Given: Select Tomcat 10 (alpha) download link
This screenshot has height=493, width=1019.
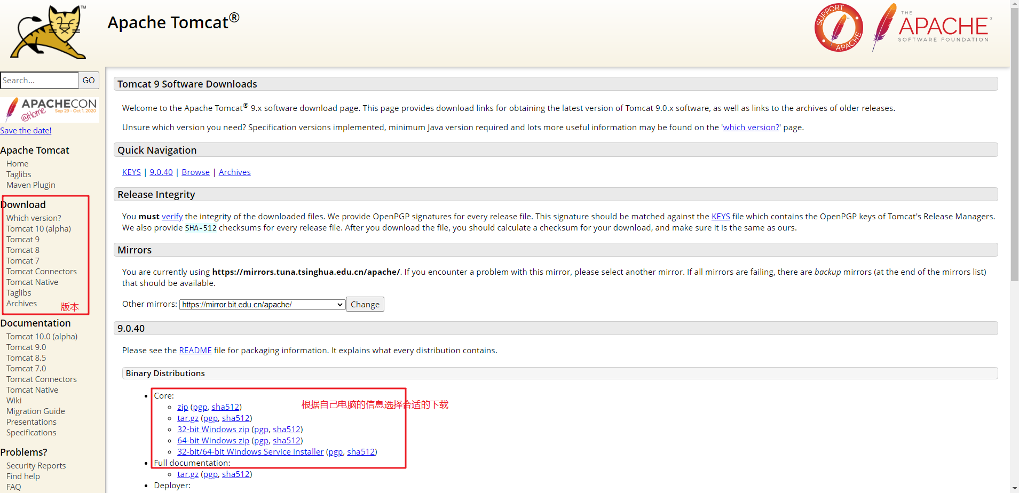Looking at the screenshot, I should 38,229.
